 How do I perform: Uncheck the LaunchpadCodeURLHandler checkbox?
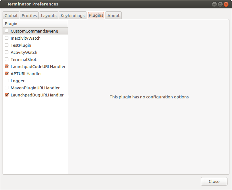pyautogui.click(x=7, y=66)
